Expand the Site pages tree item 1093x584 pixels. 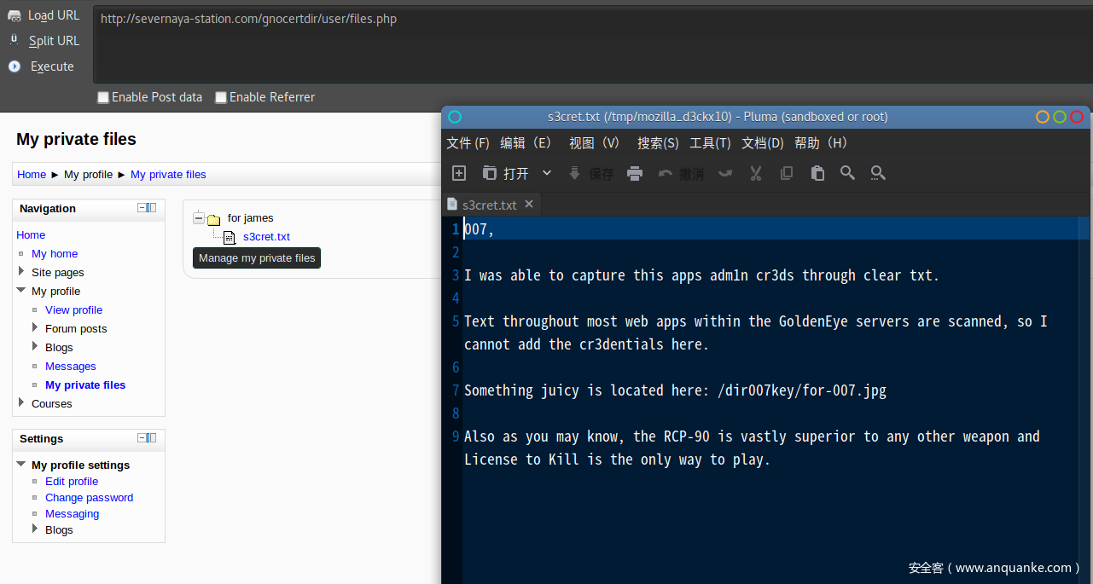pyautogui.click(x=21, y=272)
